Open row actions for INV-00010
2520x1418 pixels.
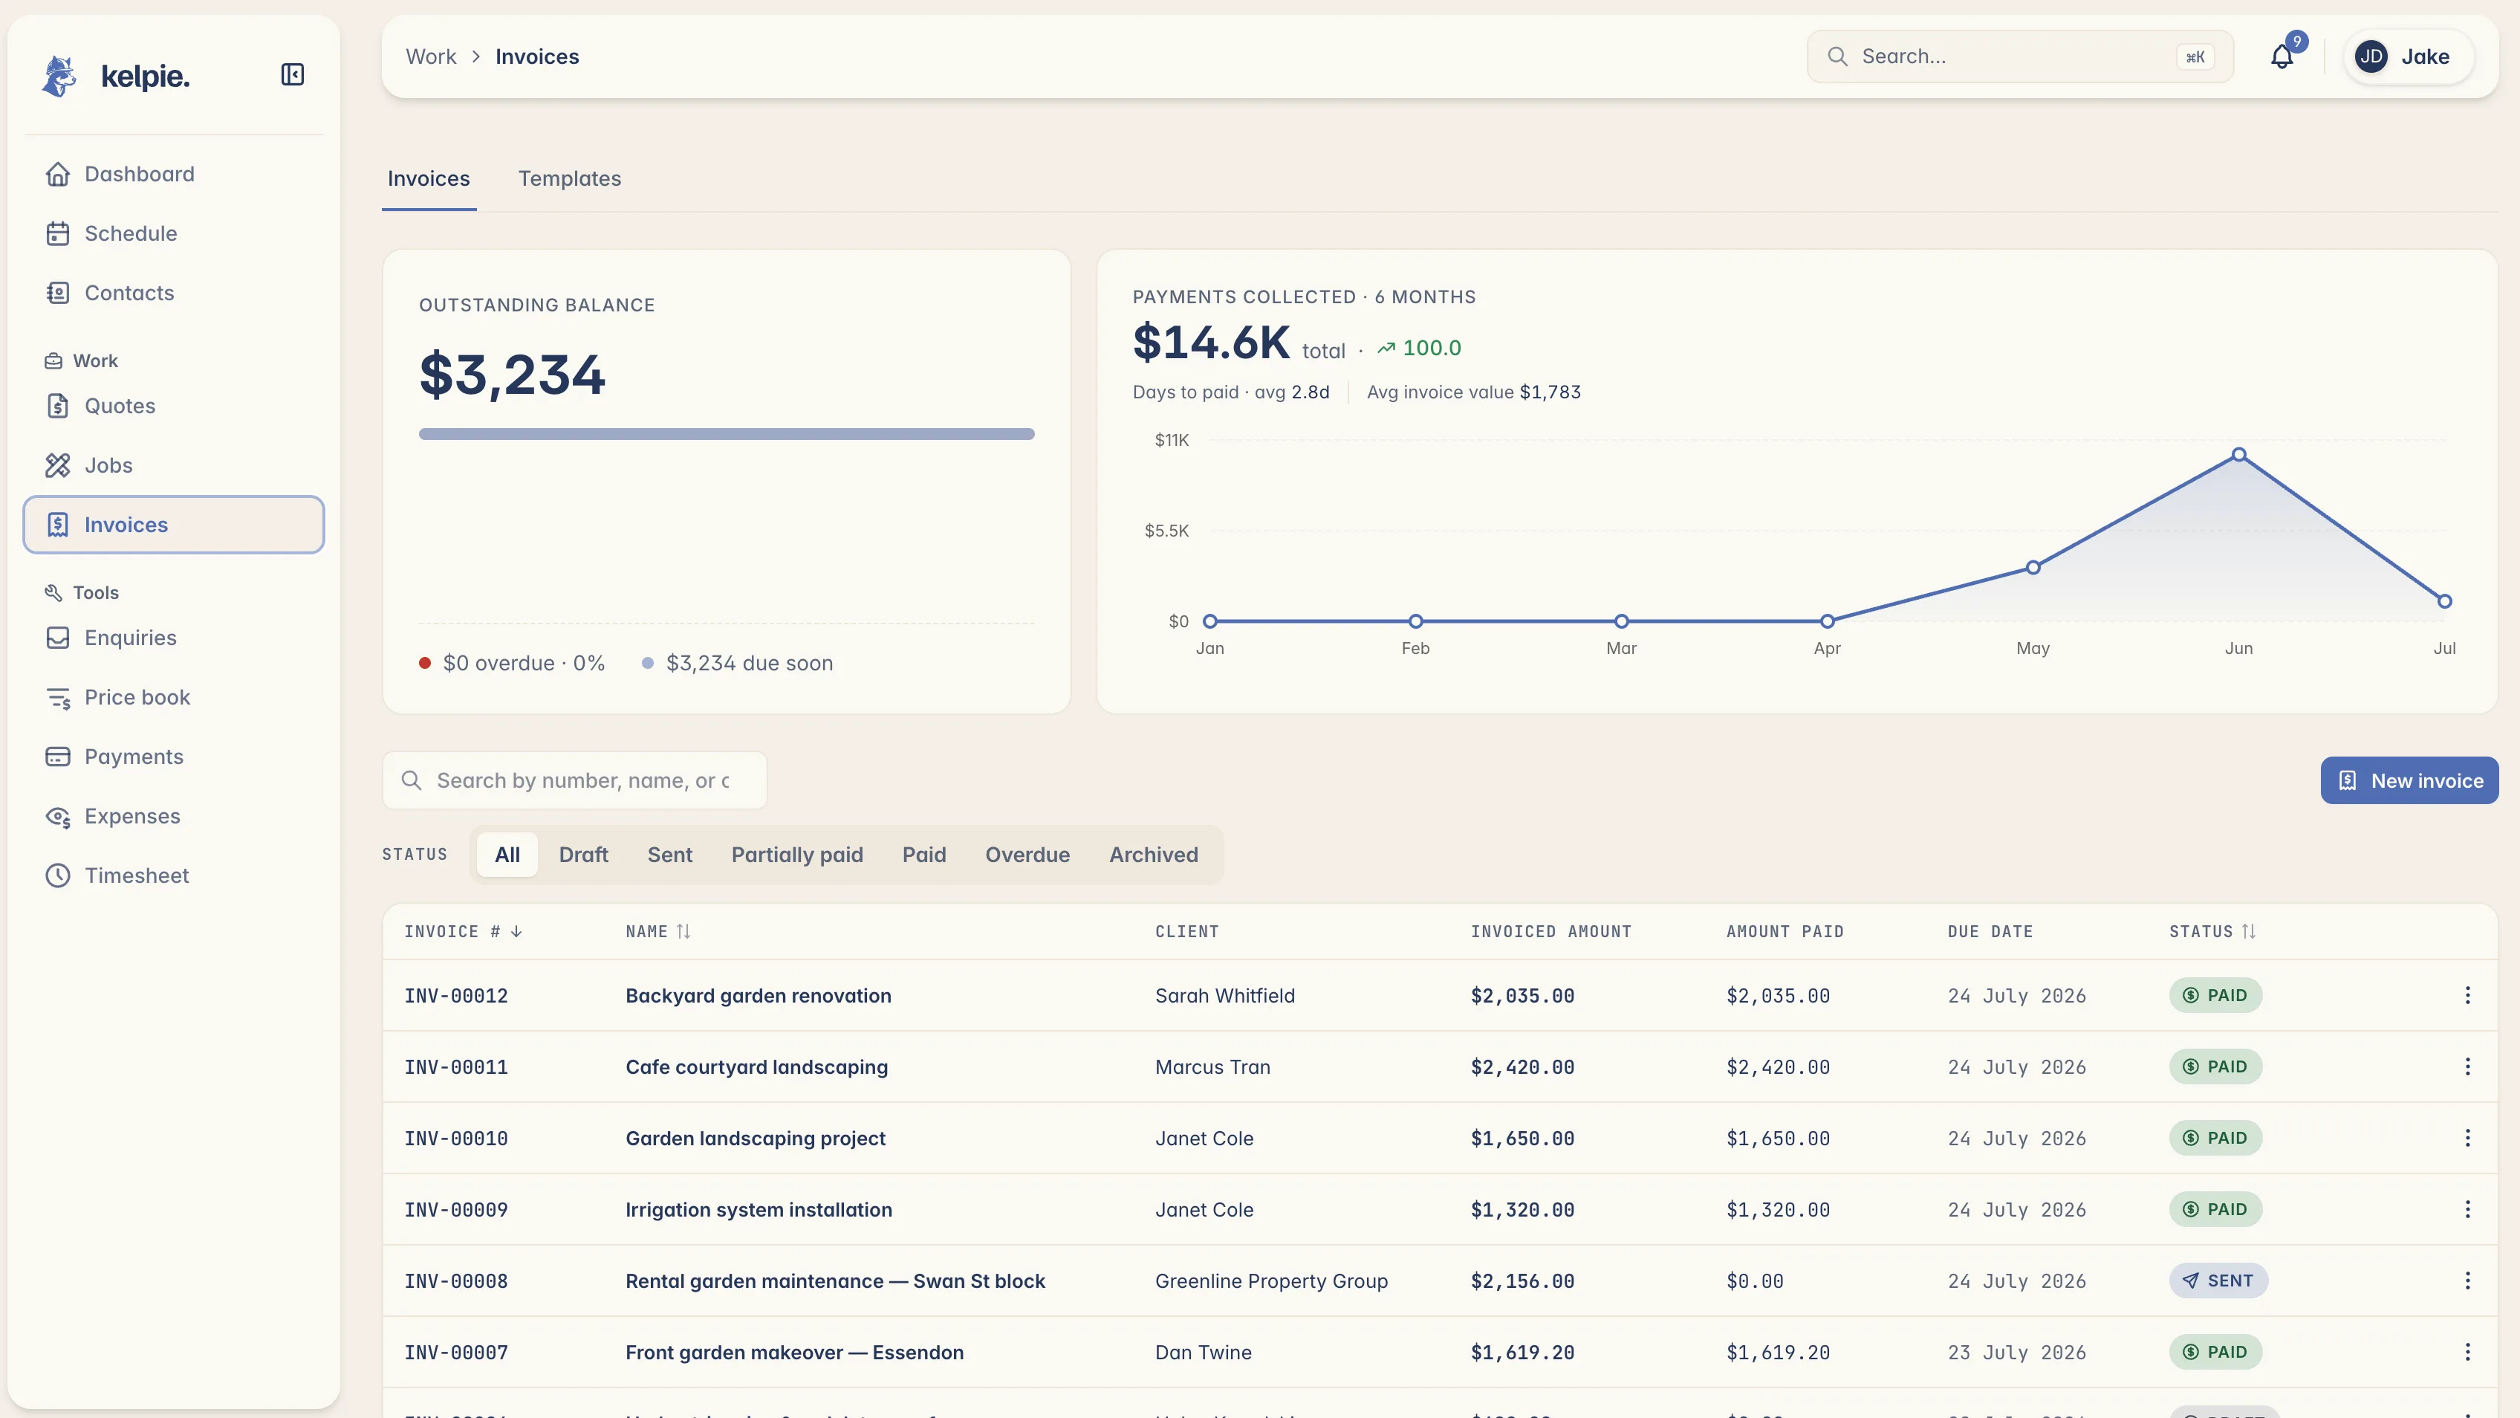(x=2467, y=1138)
